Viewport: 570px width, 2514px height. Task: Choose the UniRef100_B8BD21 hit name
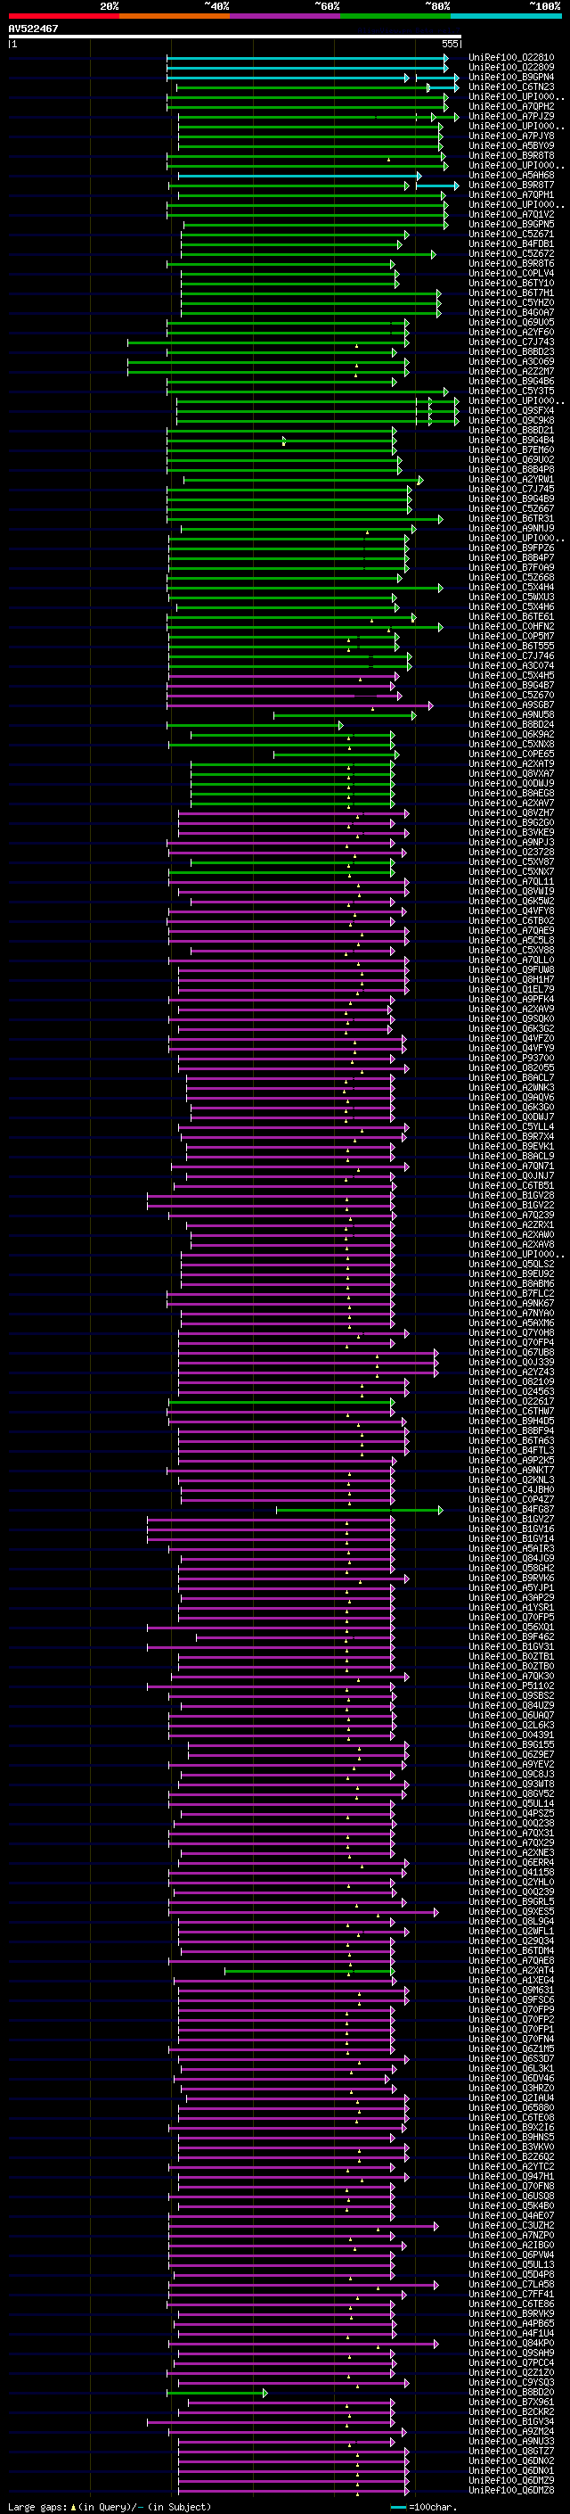[x=511, y=431]
